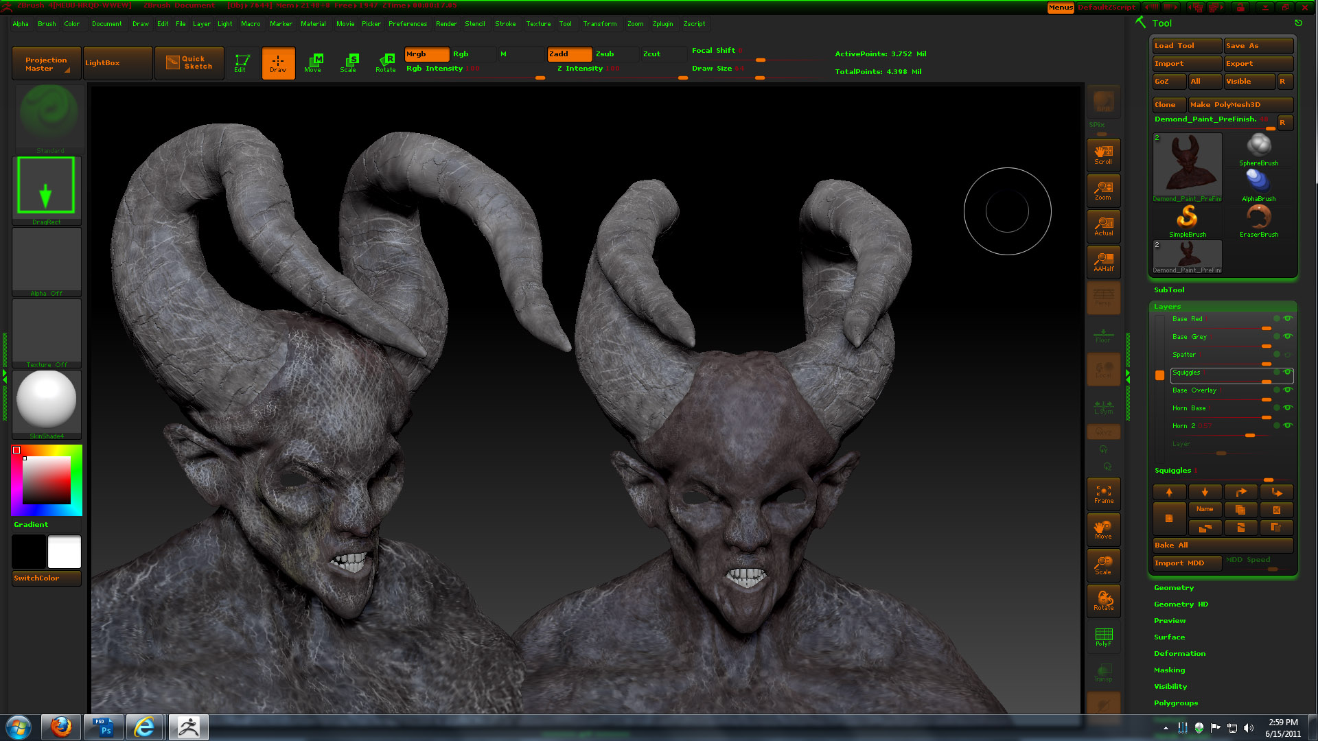Screen dimensions: 1318x741
Task: Select the Rotate transform tool in top shelf
Action: click(x=385, y=62)
